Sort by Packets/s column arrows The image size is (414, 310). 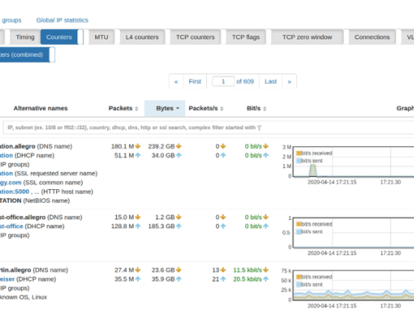click(x=222, y=109)
